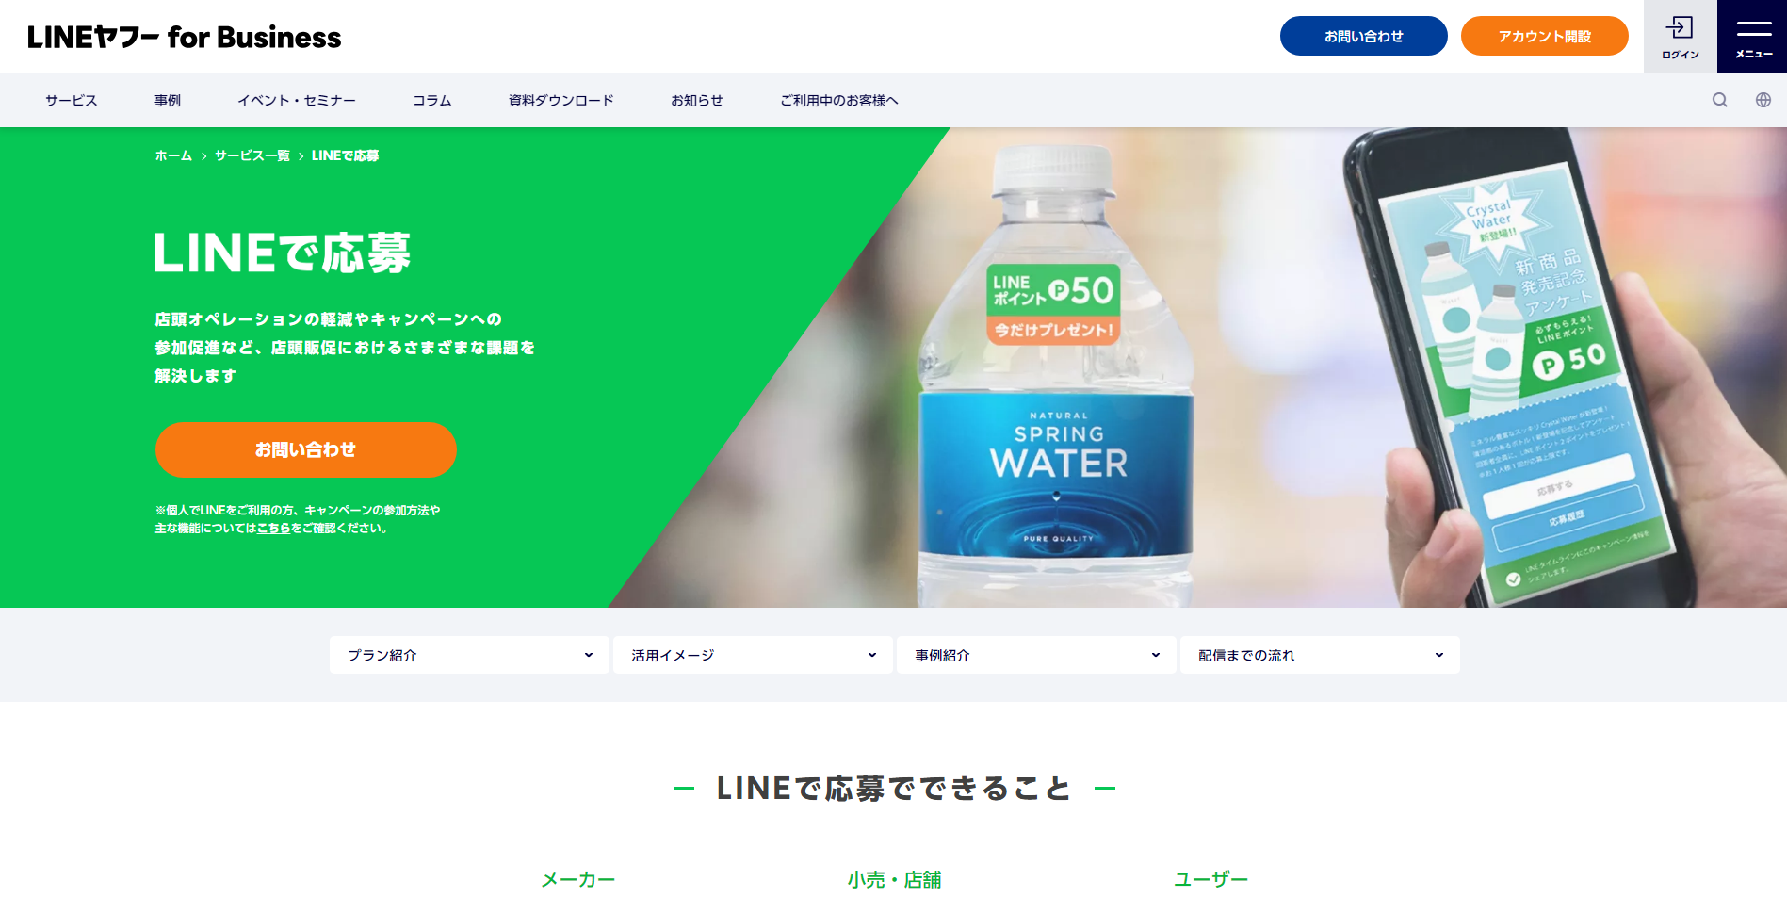Click the search magnifier icon
Screen dimensions: 1787x897
point(1720,100)
